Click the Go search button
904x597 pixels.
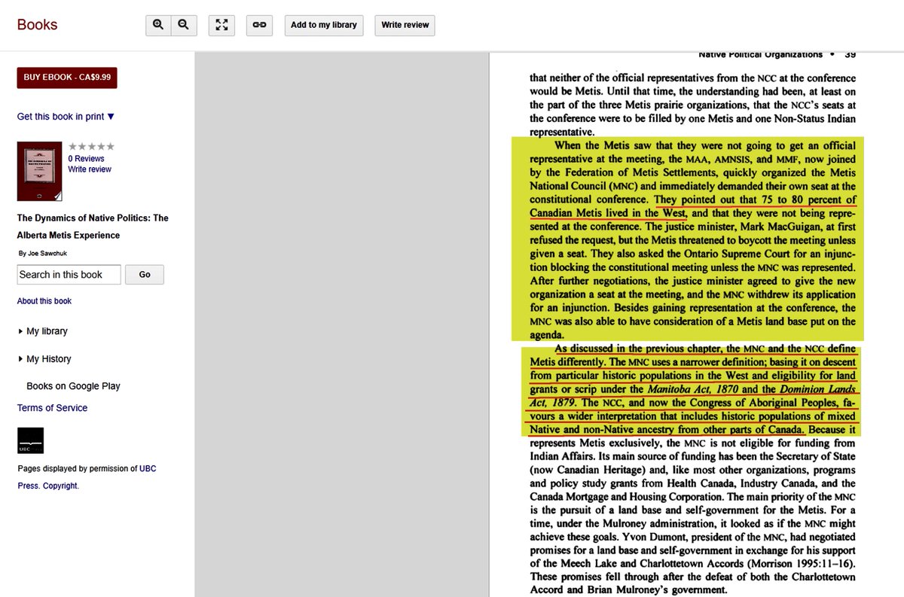(x=145, y=275)
